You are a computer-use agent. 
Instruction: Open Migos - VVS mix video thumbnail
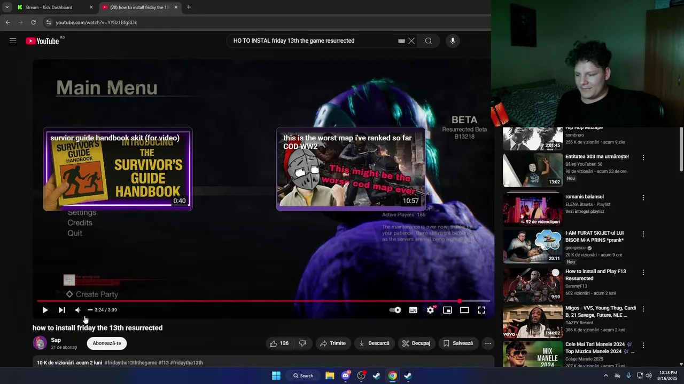click(x=533, y=322)
